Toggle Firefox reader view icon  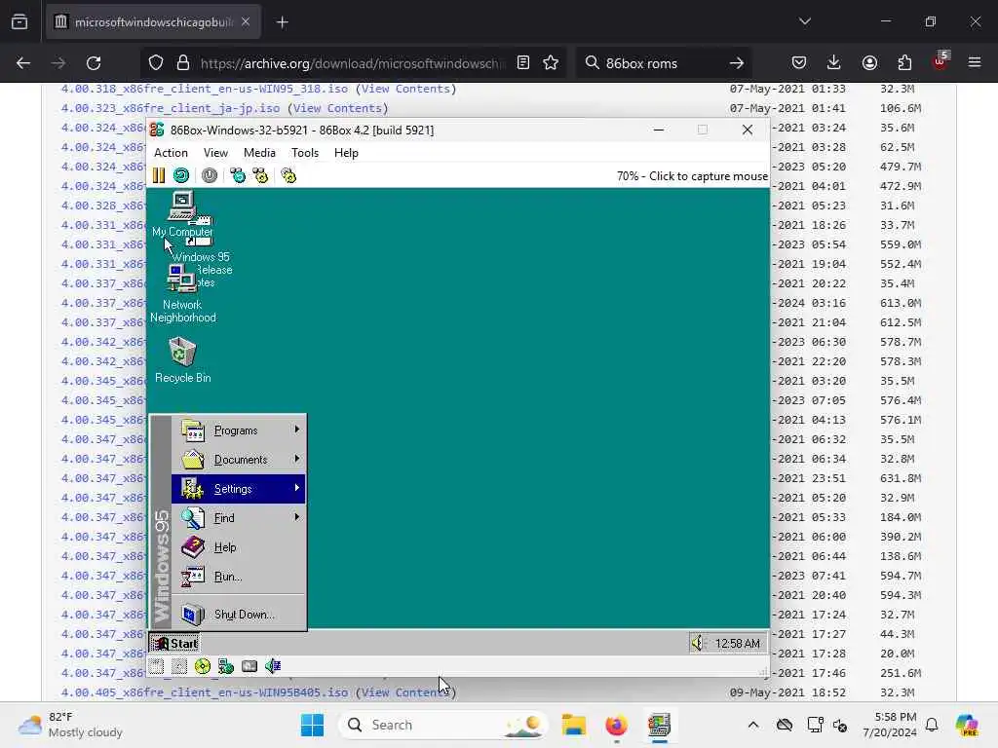tap(523, 63)
